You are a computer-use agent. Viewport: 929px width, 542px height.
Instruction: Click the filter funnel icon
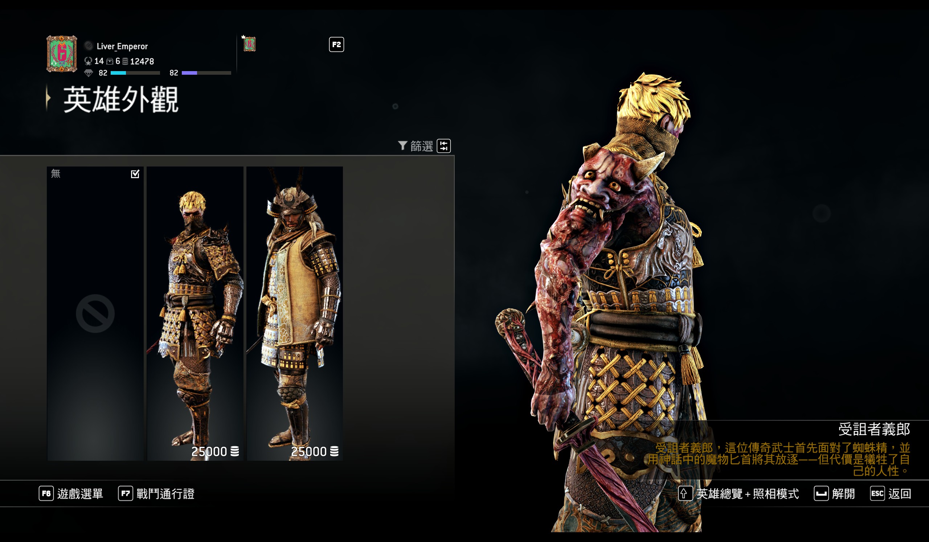pos(402,146)
